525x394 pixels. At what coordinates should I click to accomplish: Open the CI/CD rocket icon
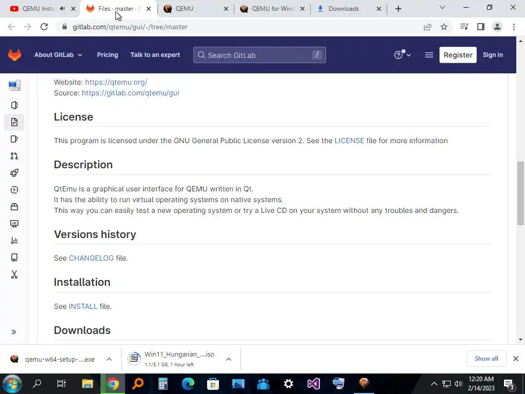[x=14, y=173]
